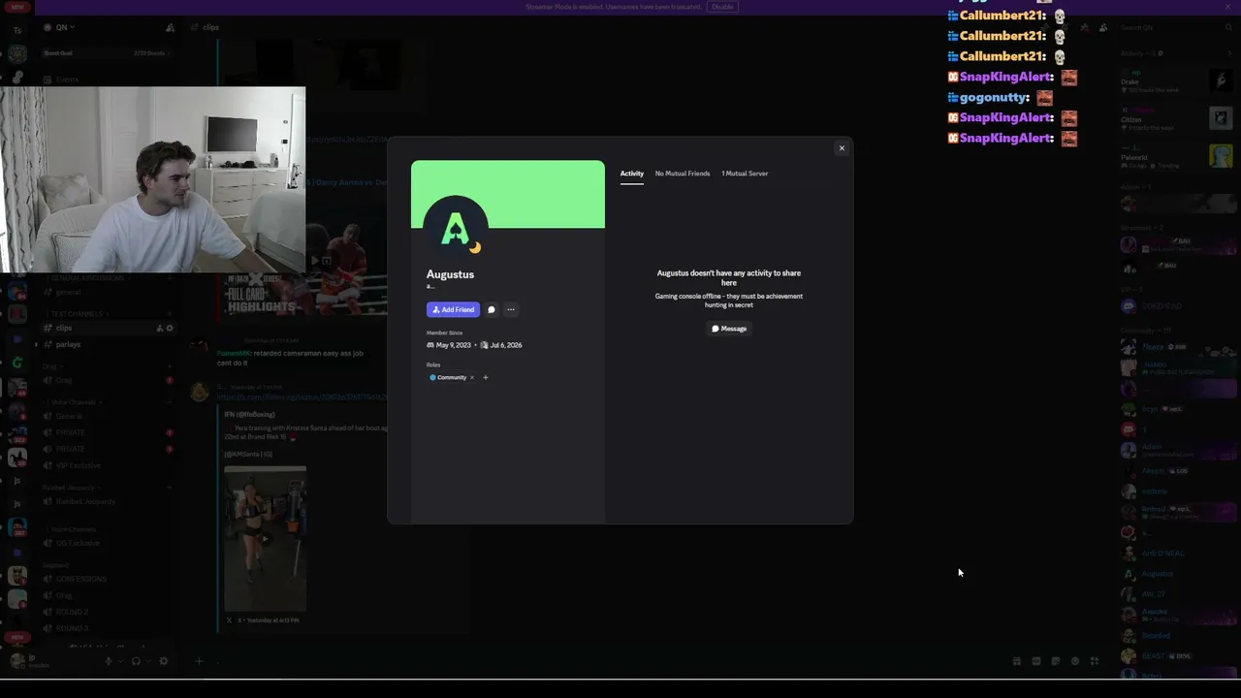Open User Settings gear in the user panel
This screenshot has height=698, width=1241.
coord(163,661)
